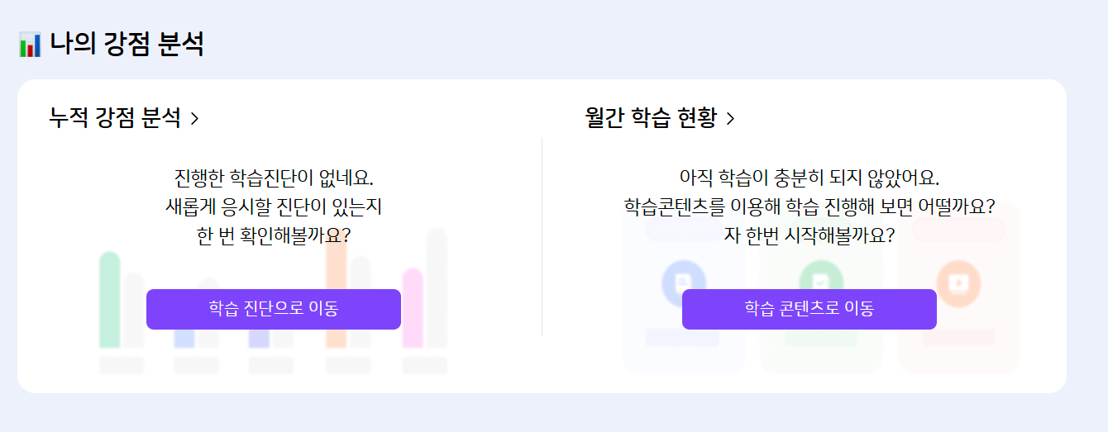The height and width of the screenshot is (432, 1108).
Task: Expand chevron next to 누적 강점 분석
Action: (195, 119)
